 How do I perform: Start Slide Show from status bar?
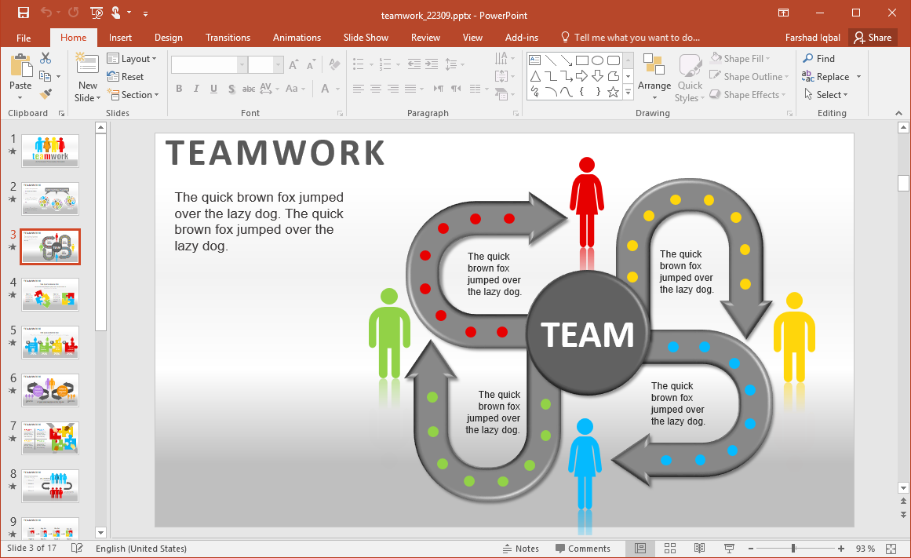coord(729,549)
